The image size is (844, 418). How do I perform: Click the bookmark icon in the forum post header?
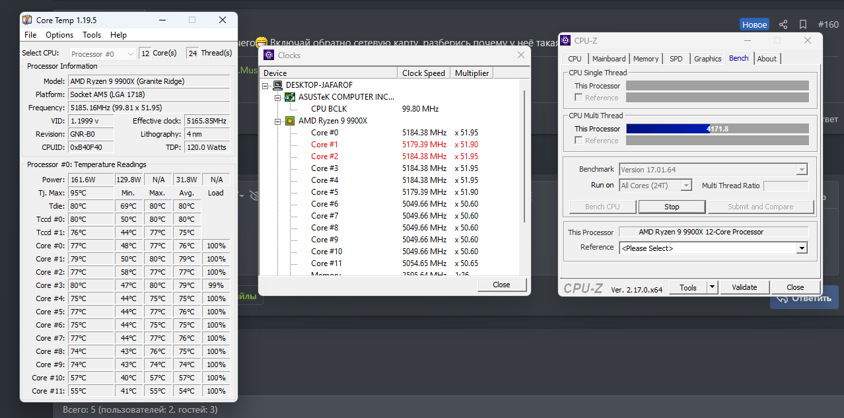click(x=803, y=24)
